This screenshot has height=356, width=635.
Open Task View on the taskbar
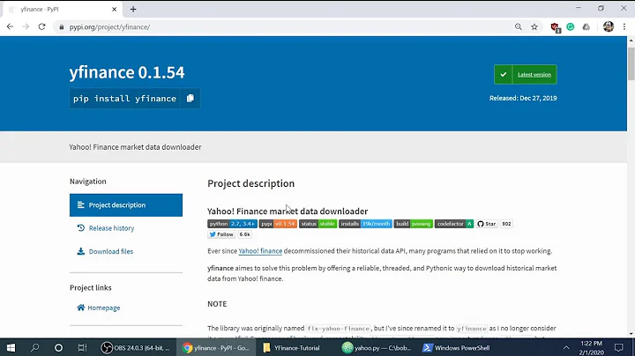point(82,347)
